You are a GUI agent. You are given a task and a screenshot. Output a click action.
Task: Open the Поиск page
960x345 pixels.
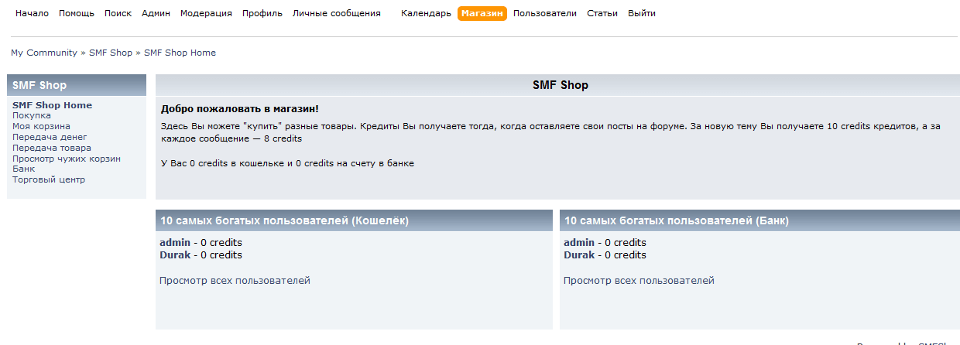[118, 13]
